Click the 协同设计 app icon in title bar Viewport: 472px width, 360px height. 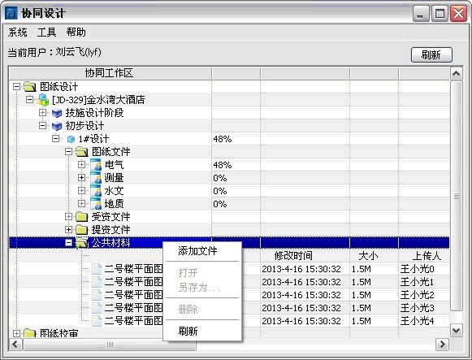click(x=11, y=13)
